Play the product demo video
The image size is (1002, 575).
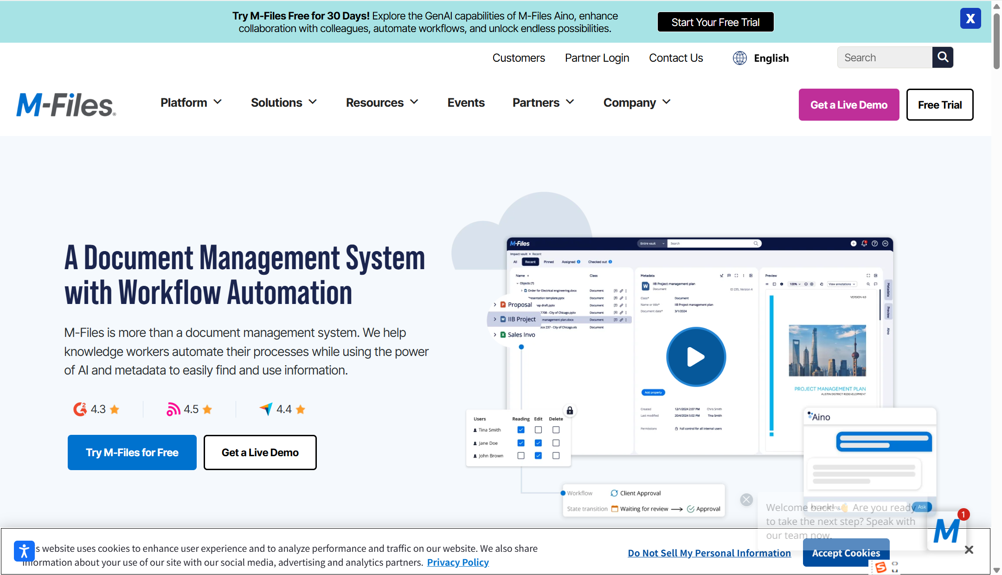tap(696, 357)
